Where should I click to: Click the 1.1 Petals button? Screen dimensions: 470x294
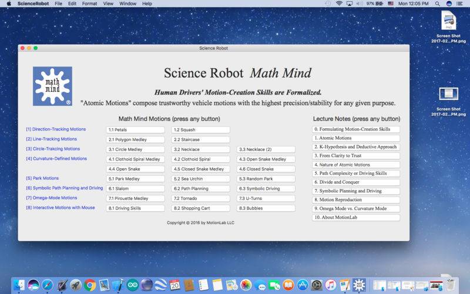pyautogui.click(x=135, y=129)
